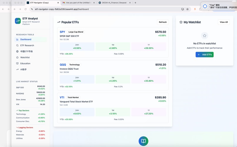Click the VTI 1M +3.10% box

point(113,112)
